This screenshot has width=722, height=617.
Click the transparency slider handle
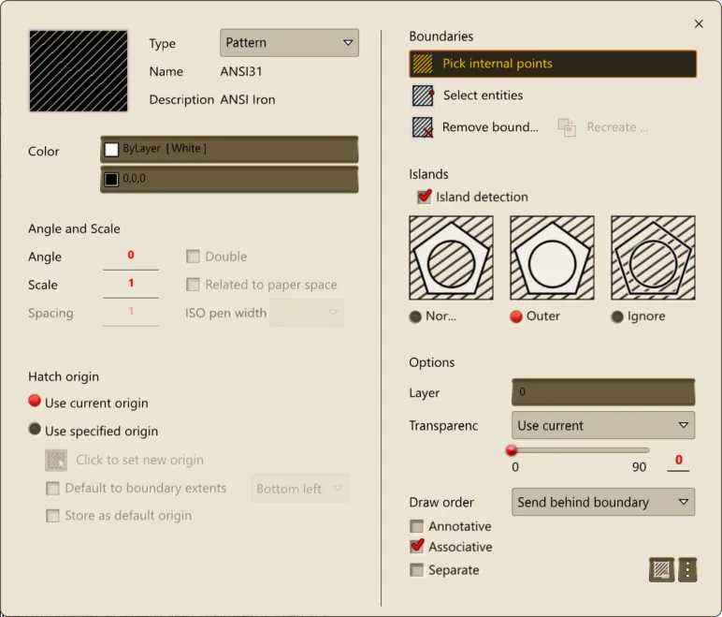512,450
